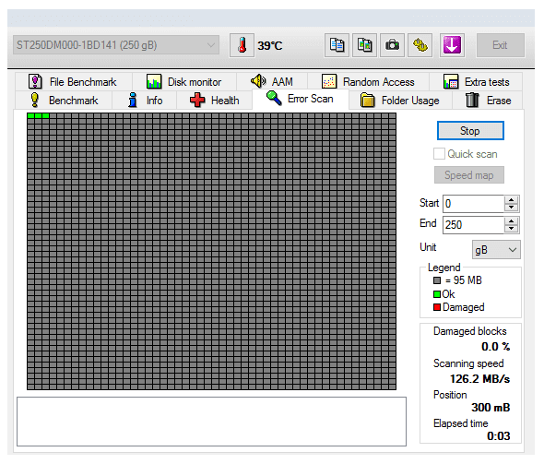Click the End value input field

(x=473, y=225)
